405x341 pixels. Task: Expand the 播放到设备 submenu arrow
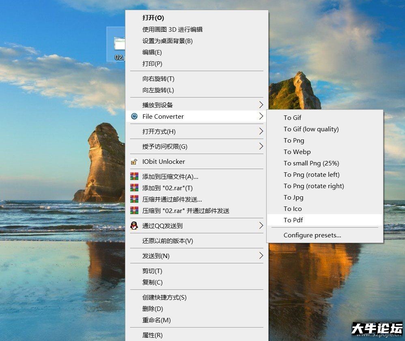coord(261,105)
